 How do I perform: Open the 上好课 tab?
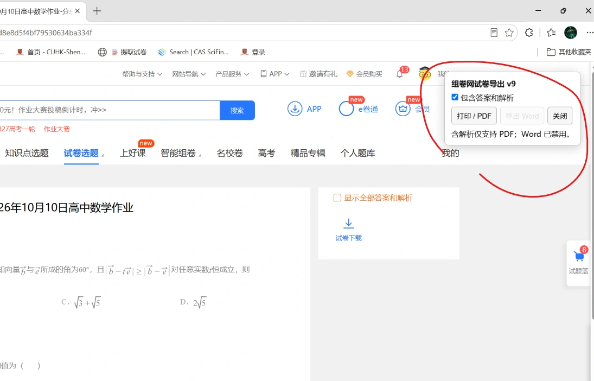click(x=132, y=153)
